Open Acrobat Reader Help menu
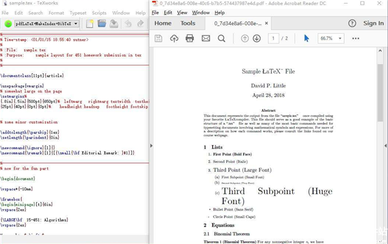388x244 pixels. [x=219, y=13]
